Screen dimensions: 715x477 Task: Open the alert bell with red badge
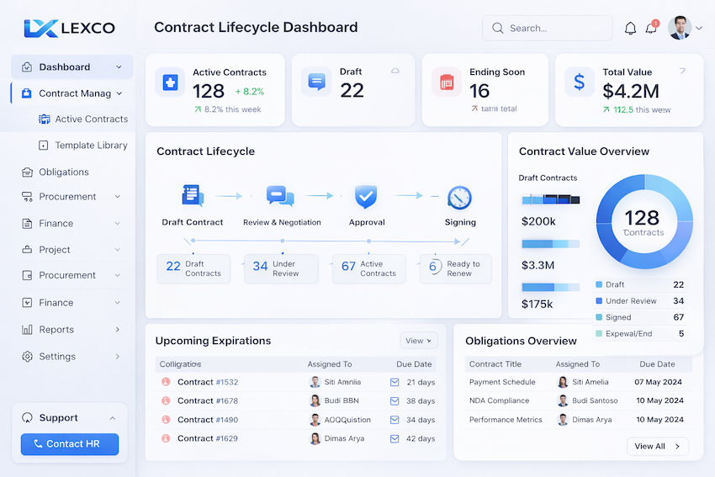point(652,28)
